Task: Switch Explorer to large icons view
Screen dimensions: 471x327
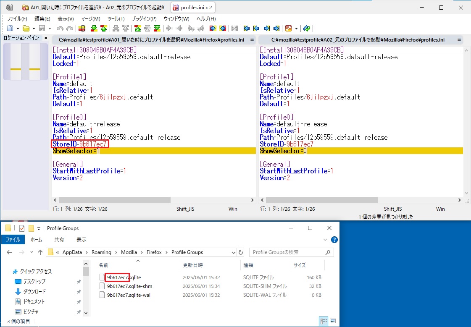Action: click(333, 321)
